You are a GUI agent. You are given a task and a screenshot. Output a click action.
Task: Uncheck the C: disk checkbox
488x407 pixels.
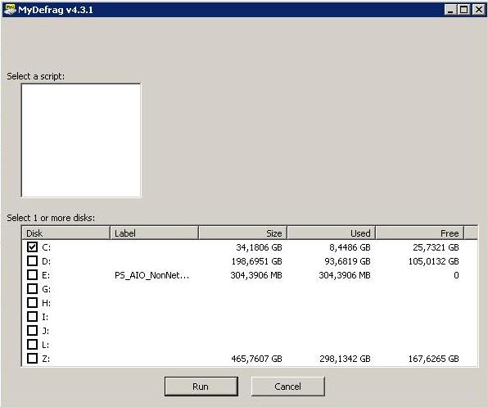pos(33,247)
